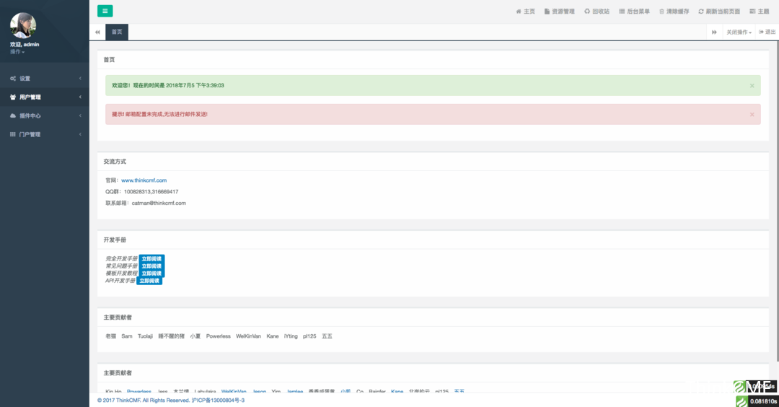
Task: Expand 门户管理 in the sidebar
Action: point(45,134)
